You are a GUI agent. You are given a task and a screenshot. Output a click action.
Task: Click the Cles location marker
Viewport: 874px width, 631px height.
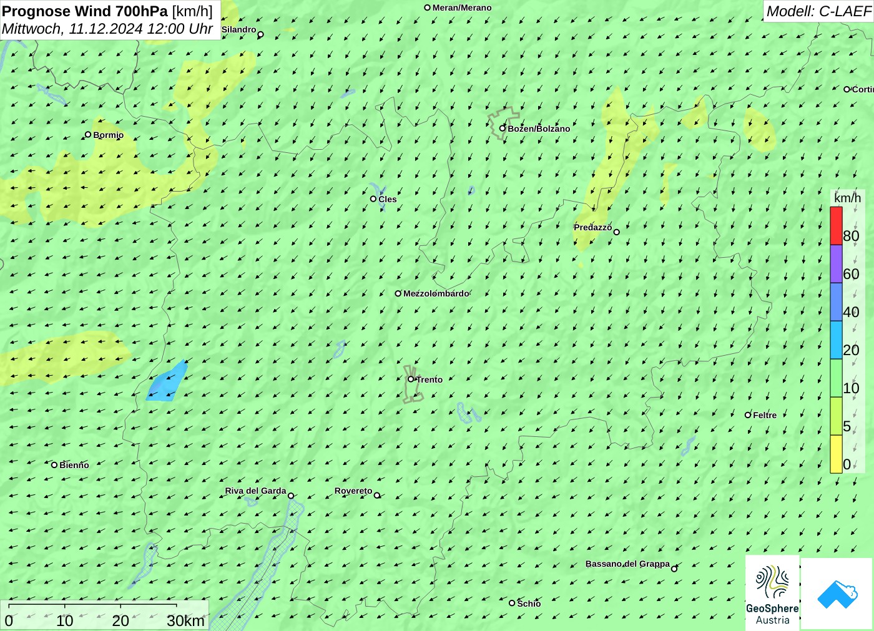373,199
